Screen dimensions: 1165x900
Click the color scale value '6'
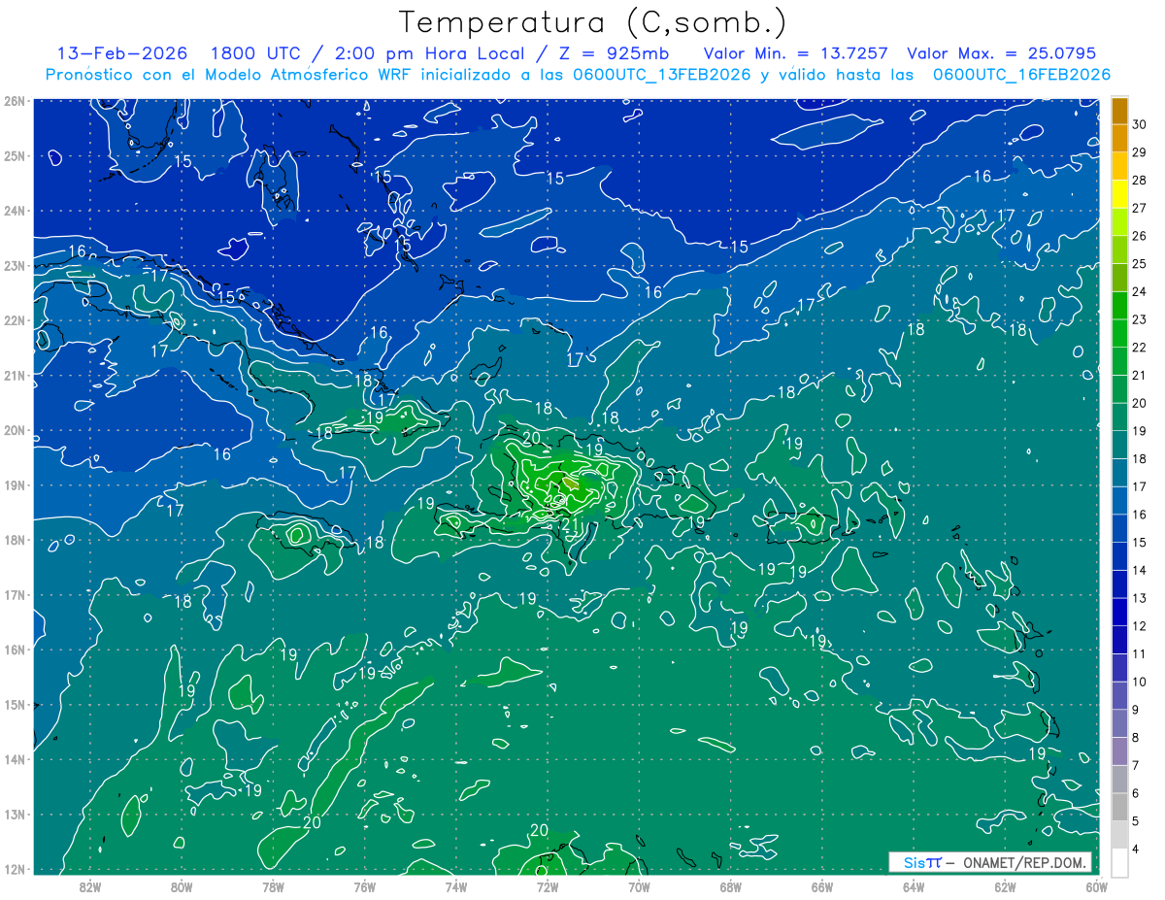[1137, 793]
